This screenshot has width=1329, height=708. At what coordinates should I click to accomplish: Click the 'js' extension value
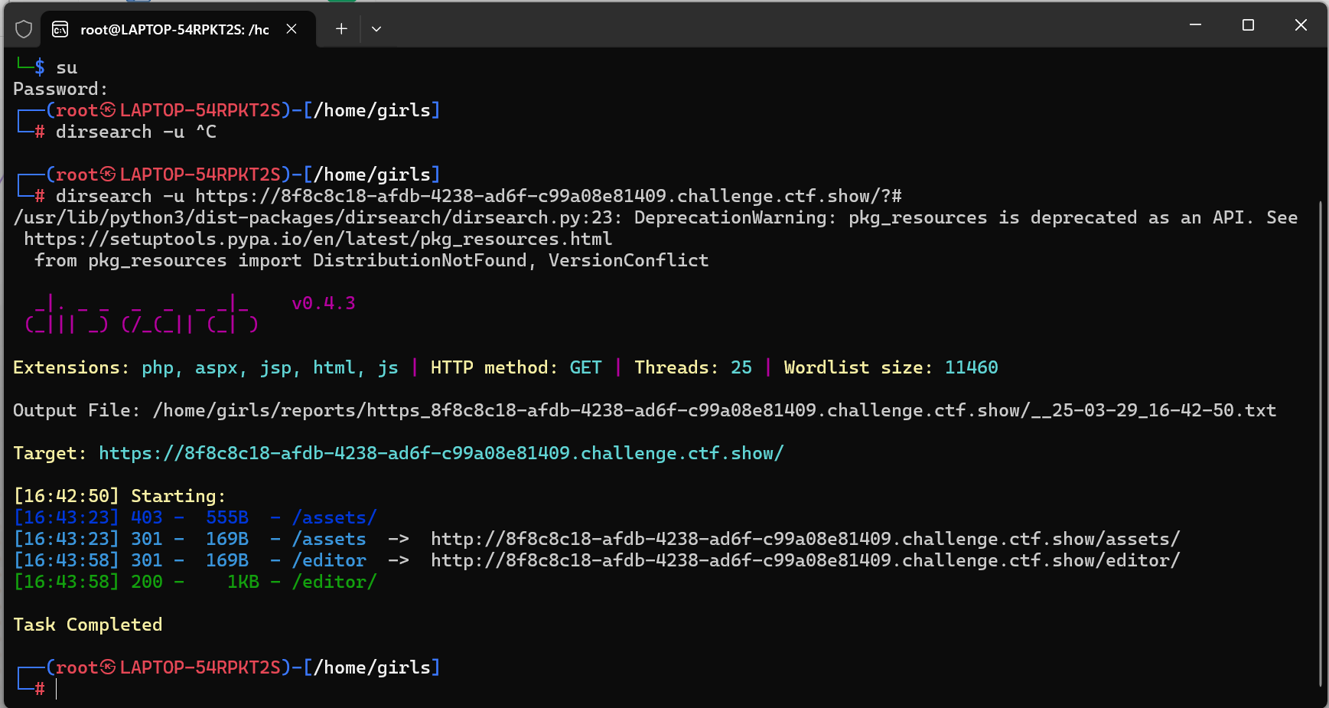tap(388, 367)
